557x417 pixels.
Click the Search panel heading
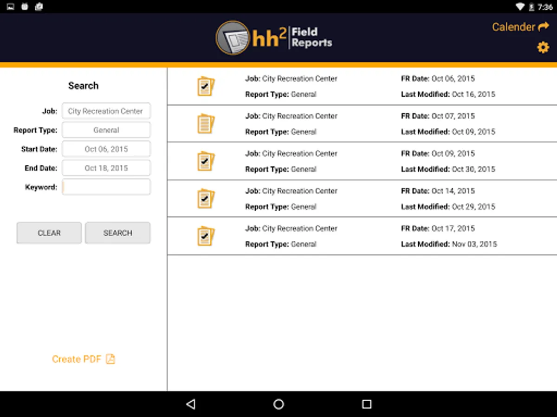83,86
